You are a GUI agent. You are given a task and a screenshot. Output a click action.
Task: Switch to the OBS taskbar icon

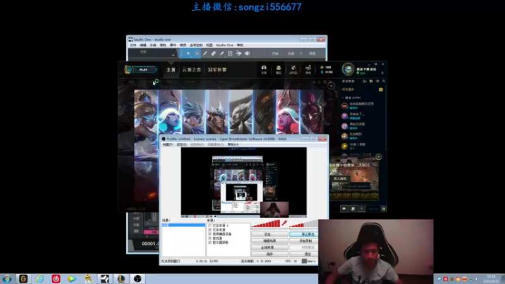click(138, 278)
